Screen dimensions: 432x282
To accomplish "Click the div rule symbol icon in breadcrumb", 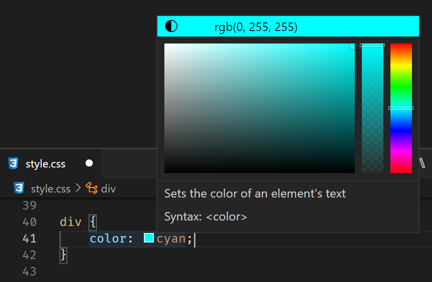I will tap(92, 188).
